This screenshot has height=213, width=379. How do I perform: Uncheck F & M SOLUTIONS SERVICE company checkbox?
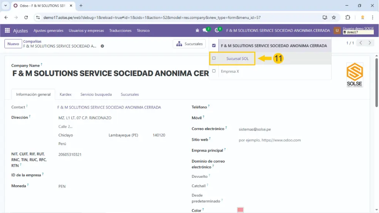(214, 46)
